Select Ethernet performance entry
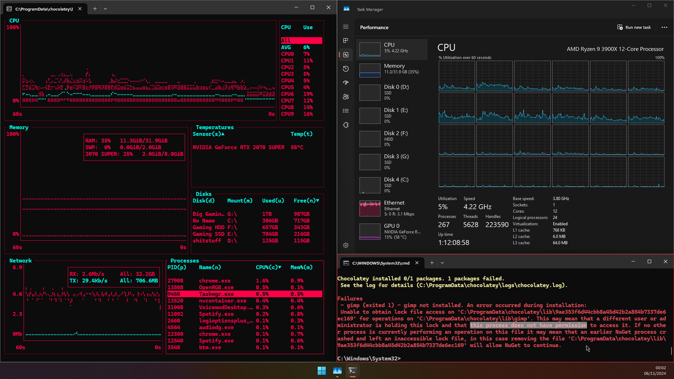This screenshot has width=674, height=379. (x=391, y=208)
